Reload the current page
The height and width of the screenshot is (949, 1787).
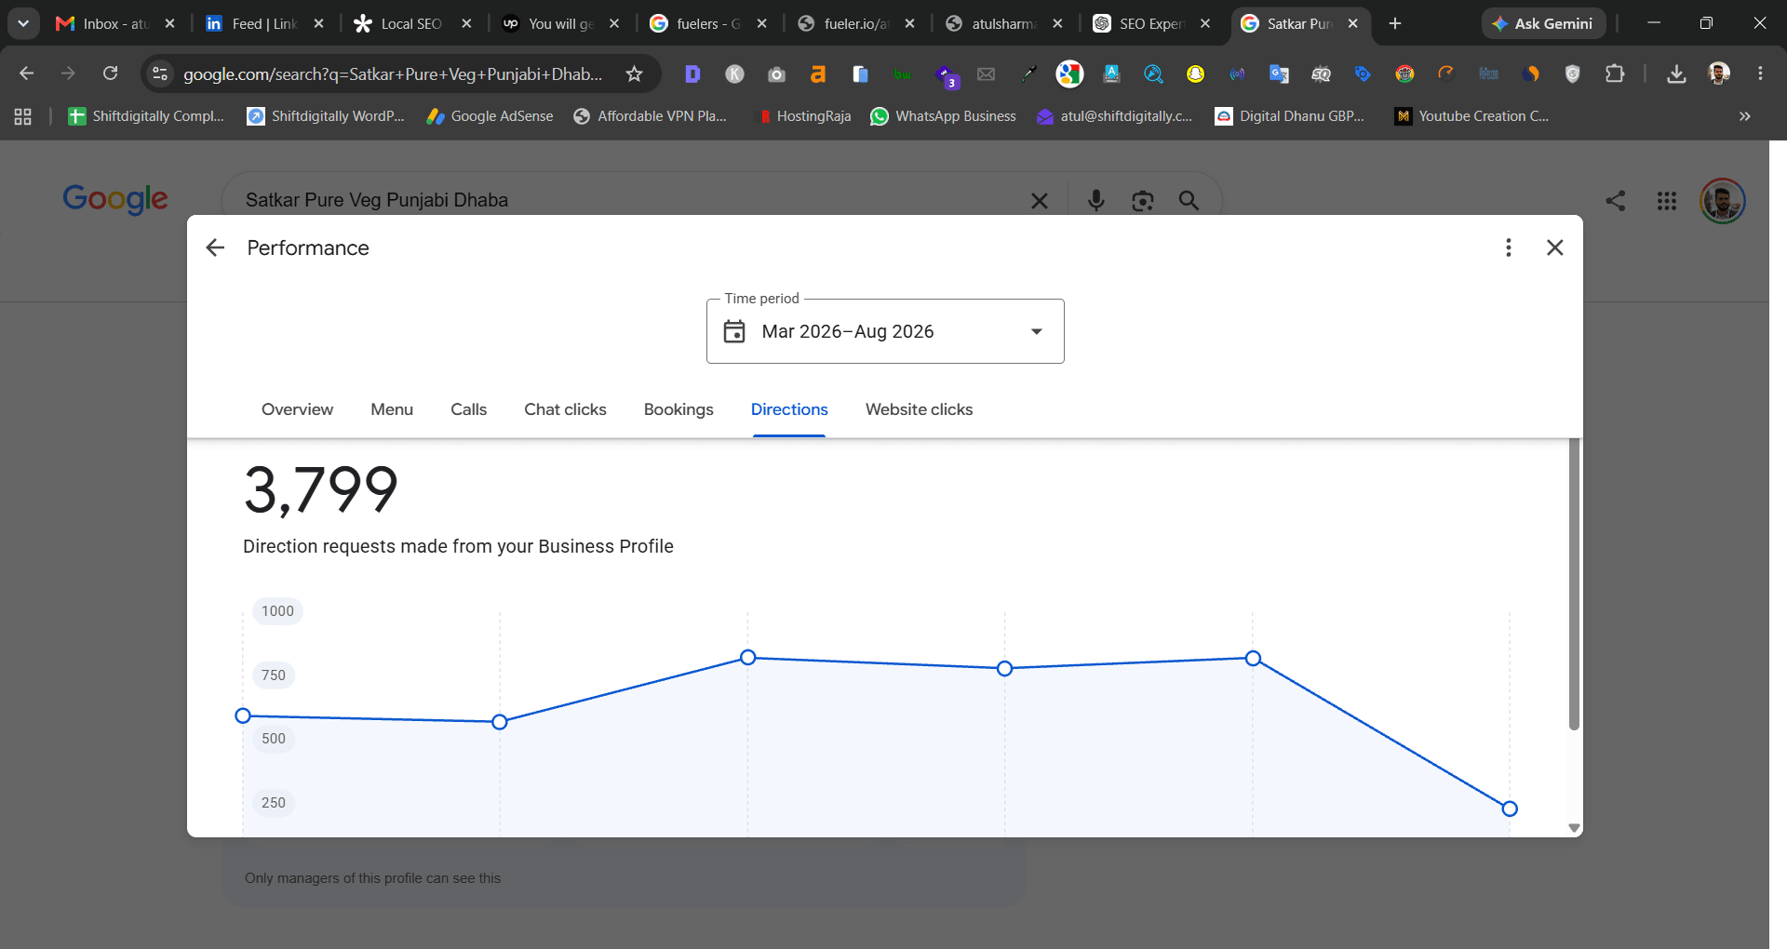(x=110, y=74)
